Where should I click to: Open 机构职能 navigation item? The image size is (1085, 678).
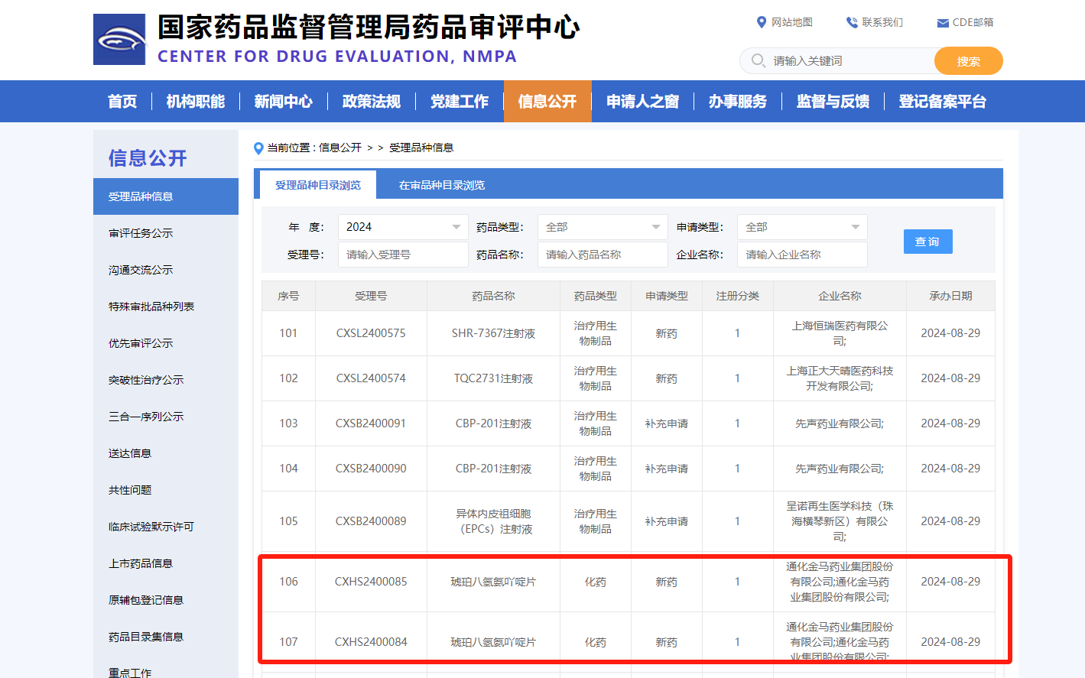[x=196, y=101]
